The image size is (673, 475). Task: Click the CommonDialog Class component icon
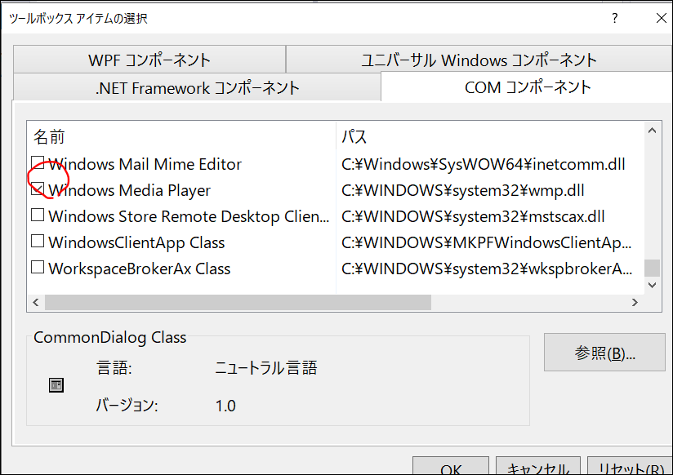coord(56,385)
